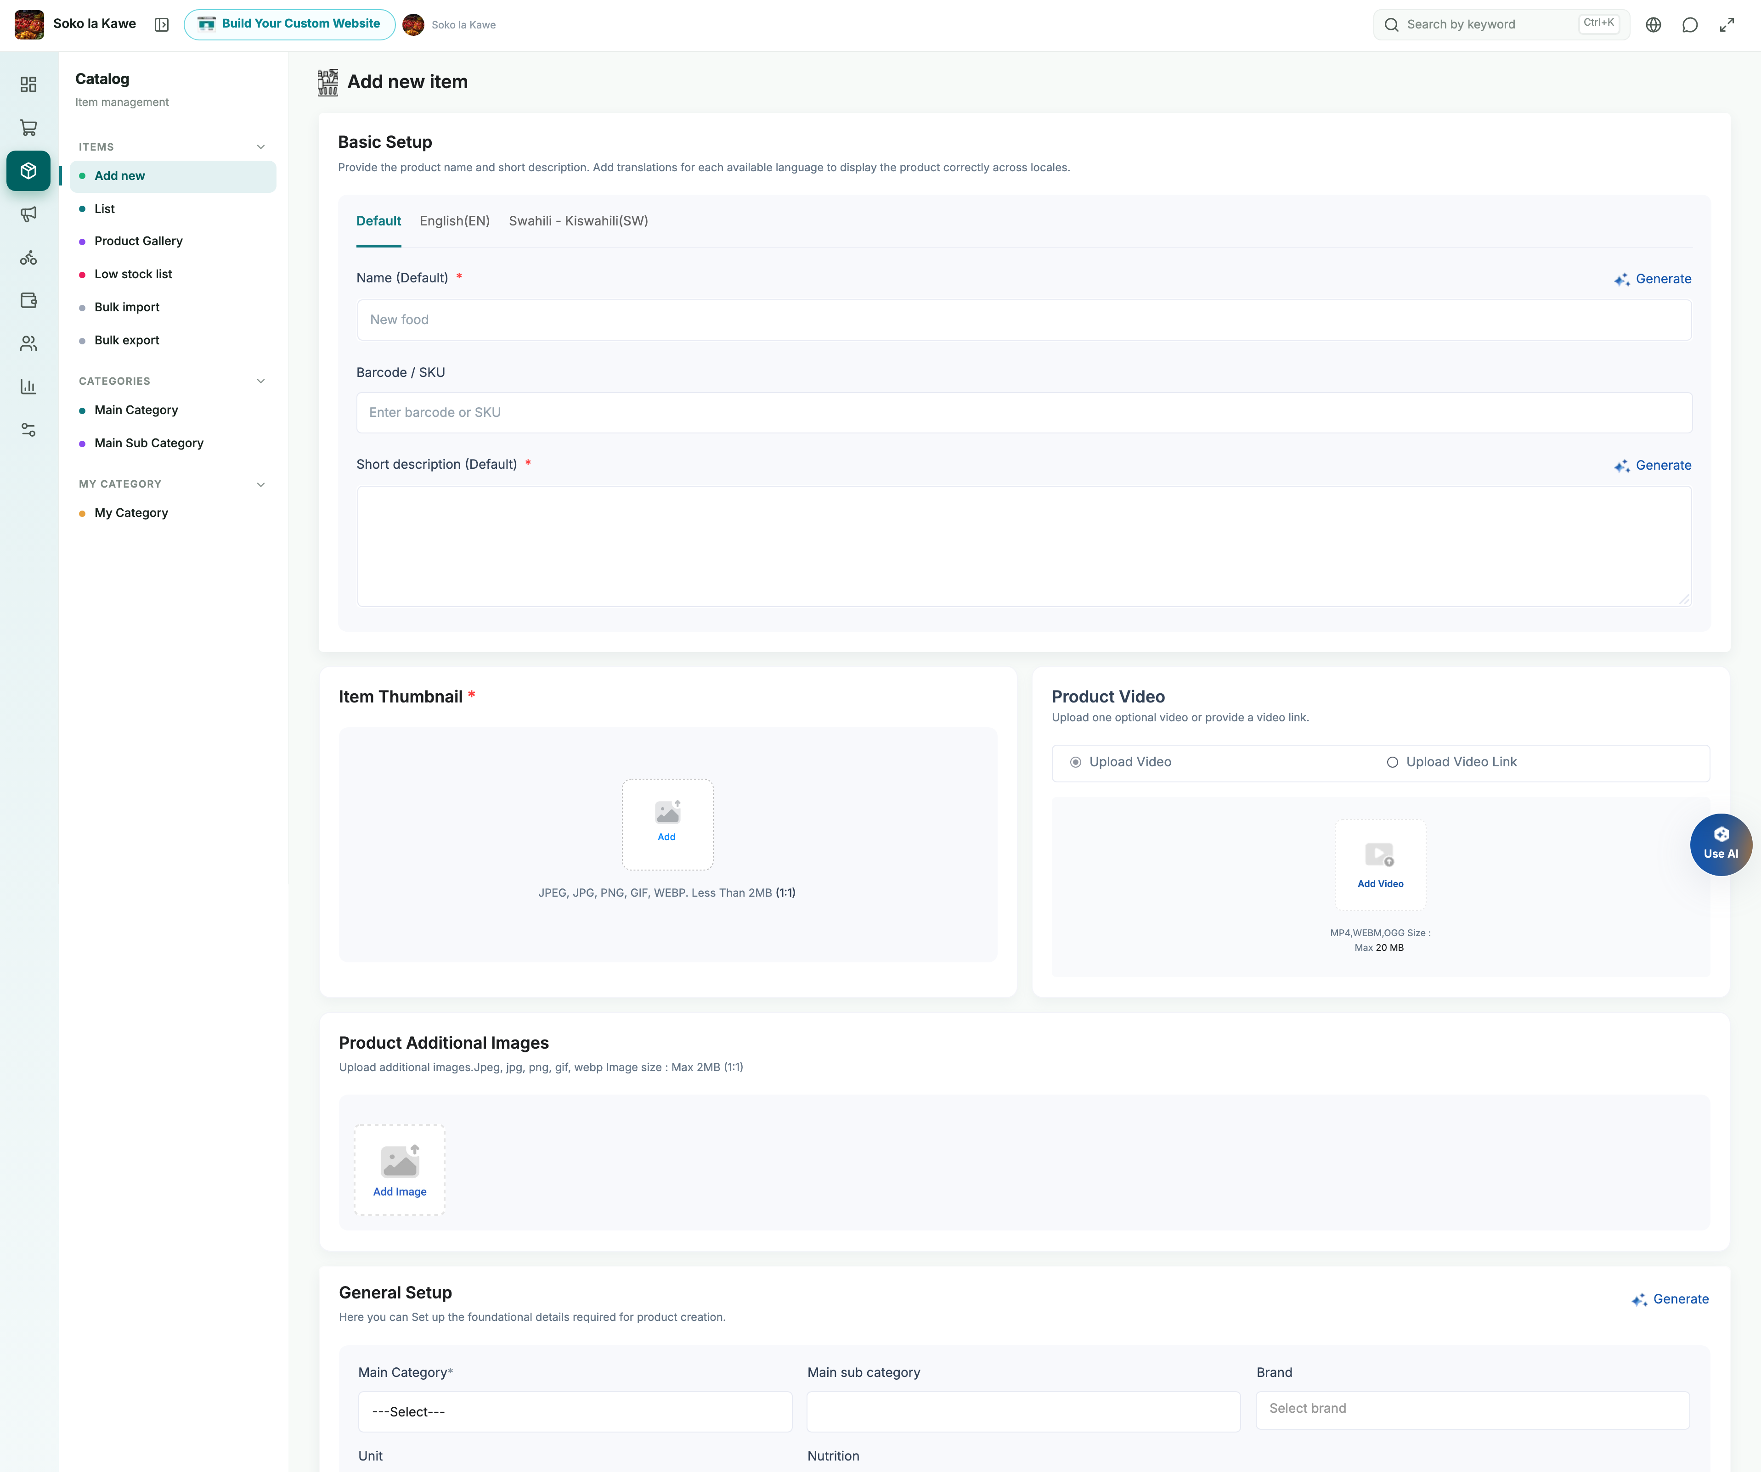
Task: Switch to Swahili - Kiswahili(SW) tab
Action: 578,221
